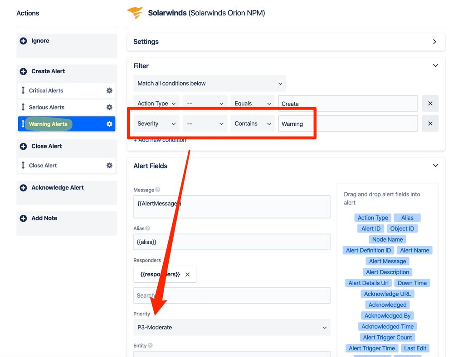Click the Down Time field tag
Screen dimensions: 453x357
412,283
